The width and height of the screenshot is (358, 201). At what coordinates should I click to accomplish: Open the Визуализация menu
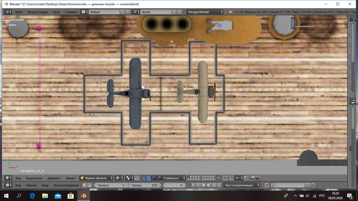(x=38, y=12)
